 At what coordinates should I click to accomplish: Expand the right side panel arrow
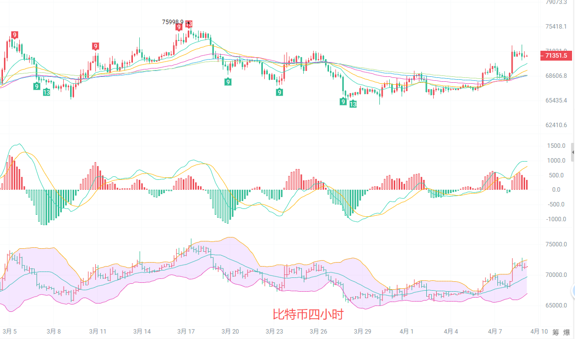[573, 153]
